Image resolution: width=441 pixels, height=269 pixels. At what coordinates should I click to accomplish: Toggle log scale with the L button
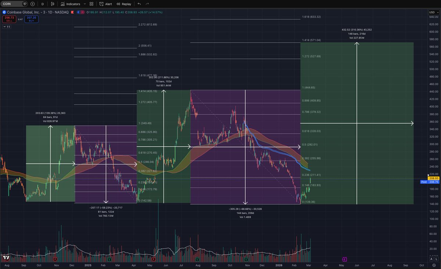point(436,259)
